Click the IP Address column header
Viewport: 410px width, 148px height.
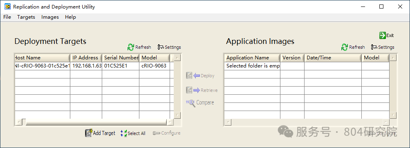click(86, 58)
